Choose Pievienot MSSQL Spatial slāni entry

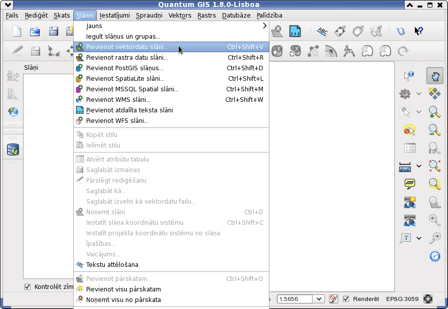tap(172, 89)
